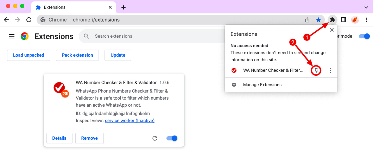This screenshot has height=164, width=373.
Task: Click Update button
Action: (118, 55)
